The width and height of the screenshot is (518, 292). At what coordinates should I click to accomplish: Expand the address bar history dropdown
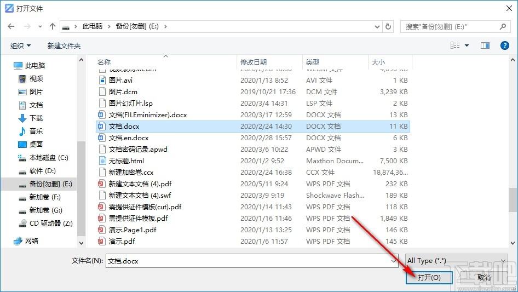coord(377,27)
